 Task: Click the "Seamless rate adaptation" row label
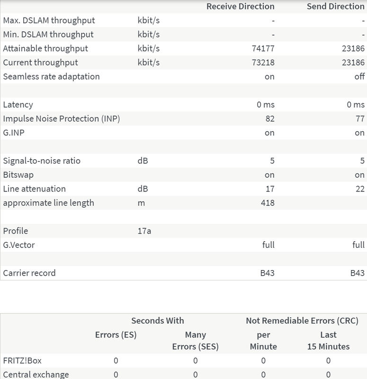point(52,77)
